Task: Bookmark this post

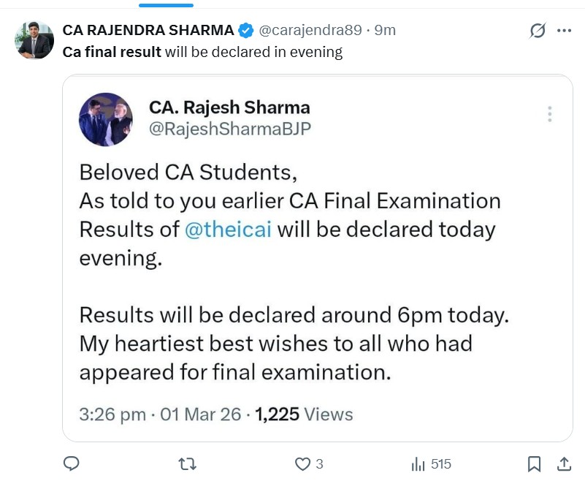Action: [533, 463]
